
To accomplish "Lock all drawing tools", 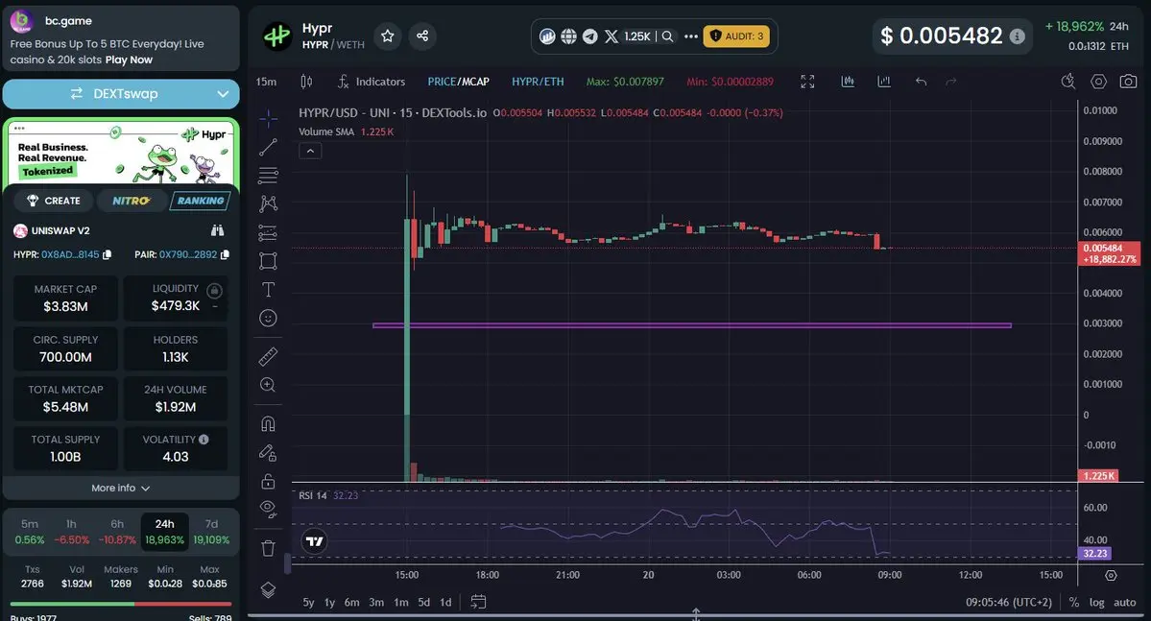I will (x=268, y=481).
